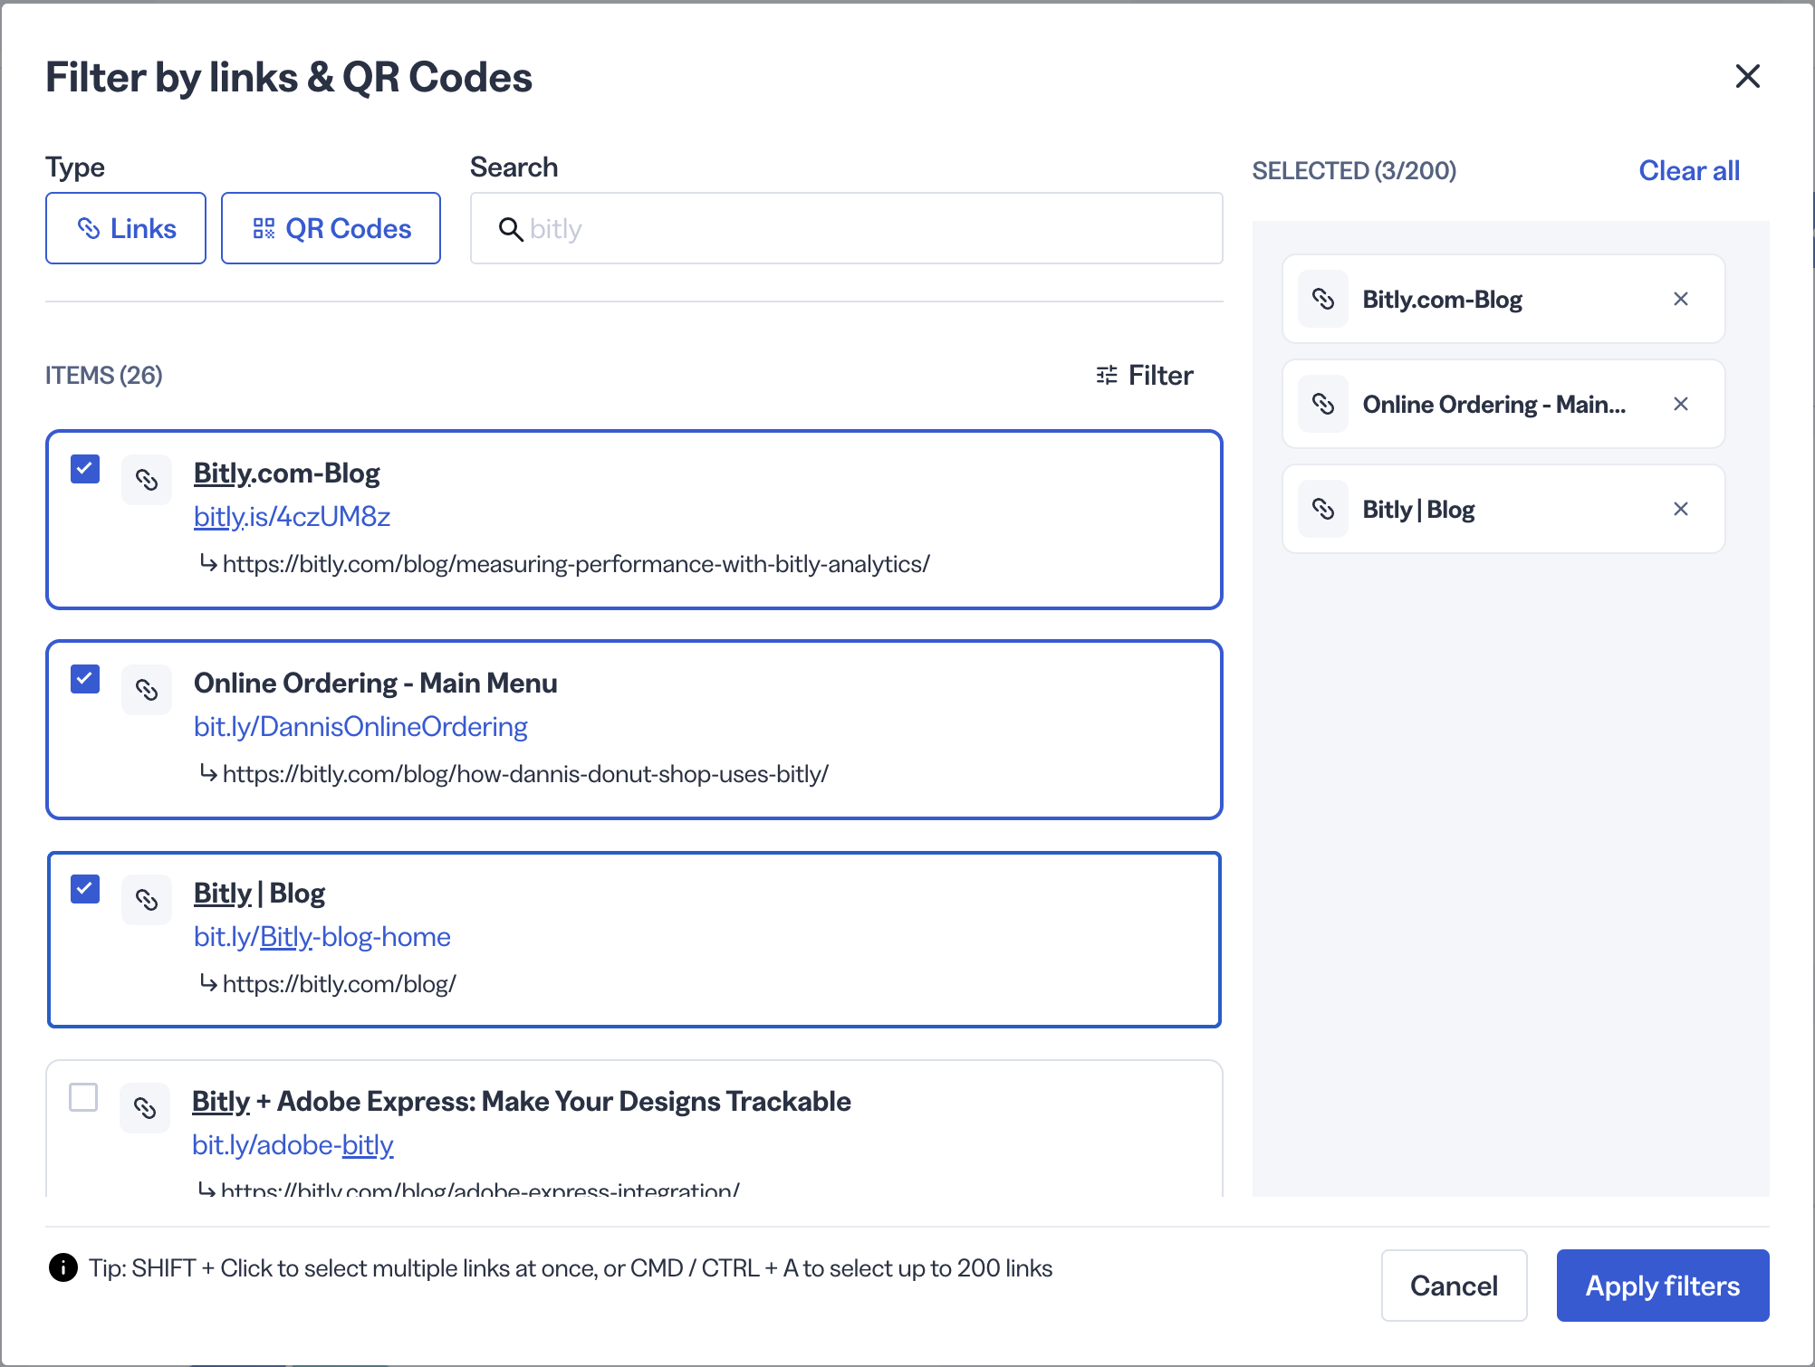Screen dimensions: 1815x1367
Task: Check the Bitly + Adobe Express checkbox
Action: [x=83, y=1097]
